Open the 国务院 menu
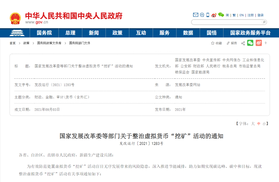Image resolution: width=279 pixels, height=182 pixels. [44, 33]
